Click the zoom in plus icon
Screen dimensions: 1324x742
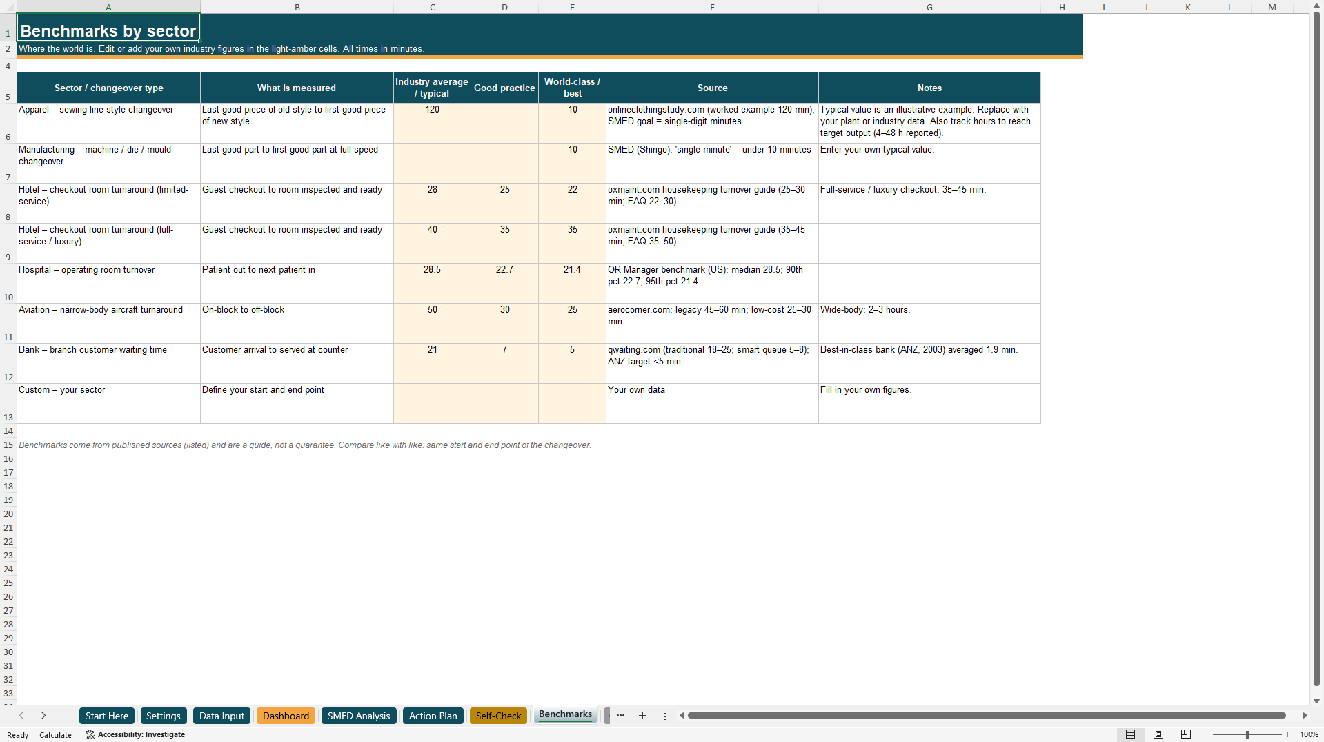1288,734
